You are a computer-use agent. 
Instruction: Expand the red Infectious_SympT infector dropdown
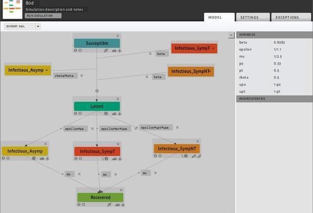(x=213, y=48)
